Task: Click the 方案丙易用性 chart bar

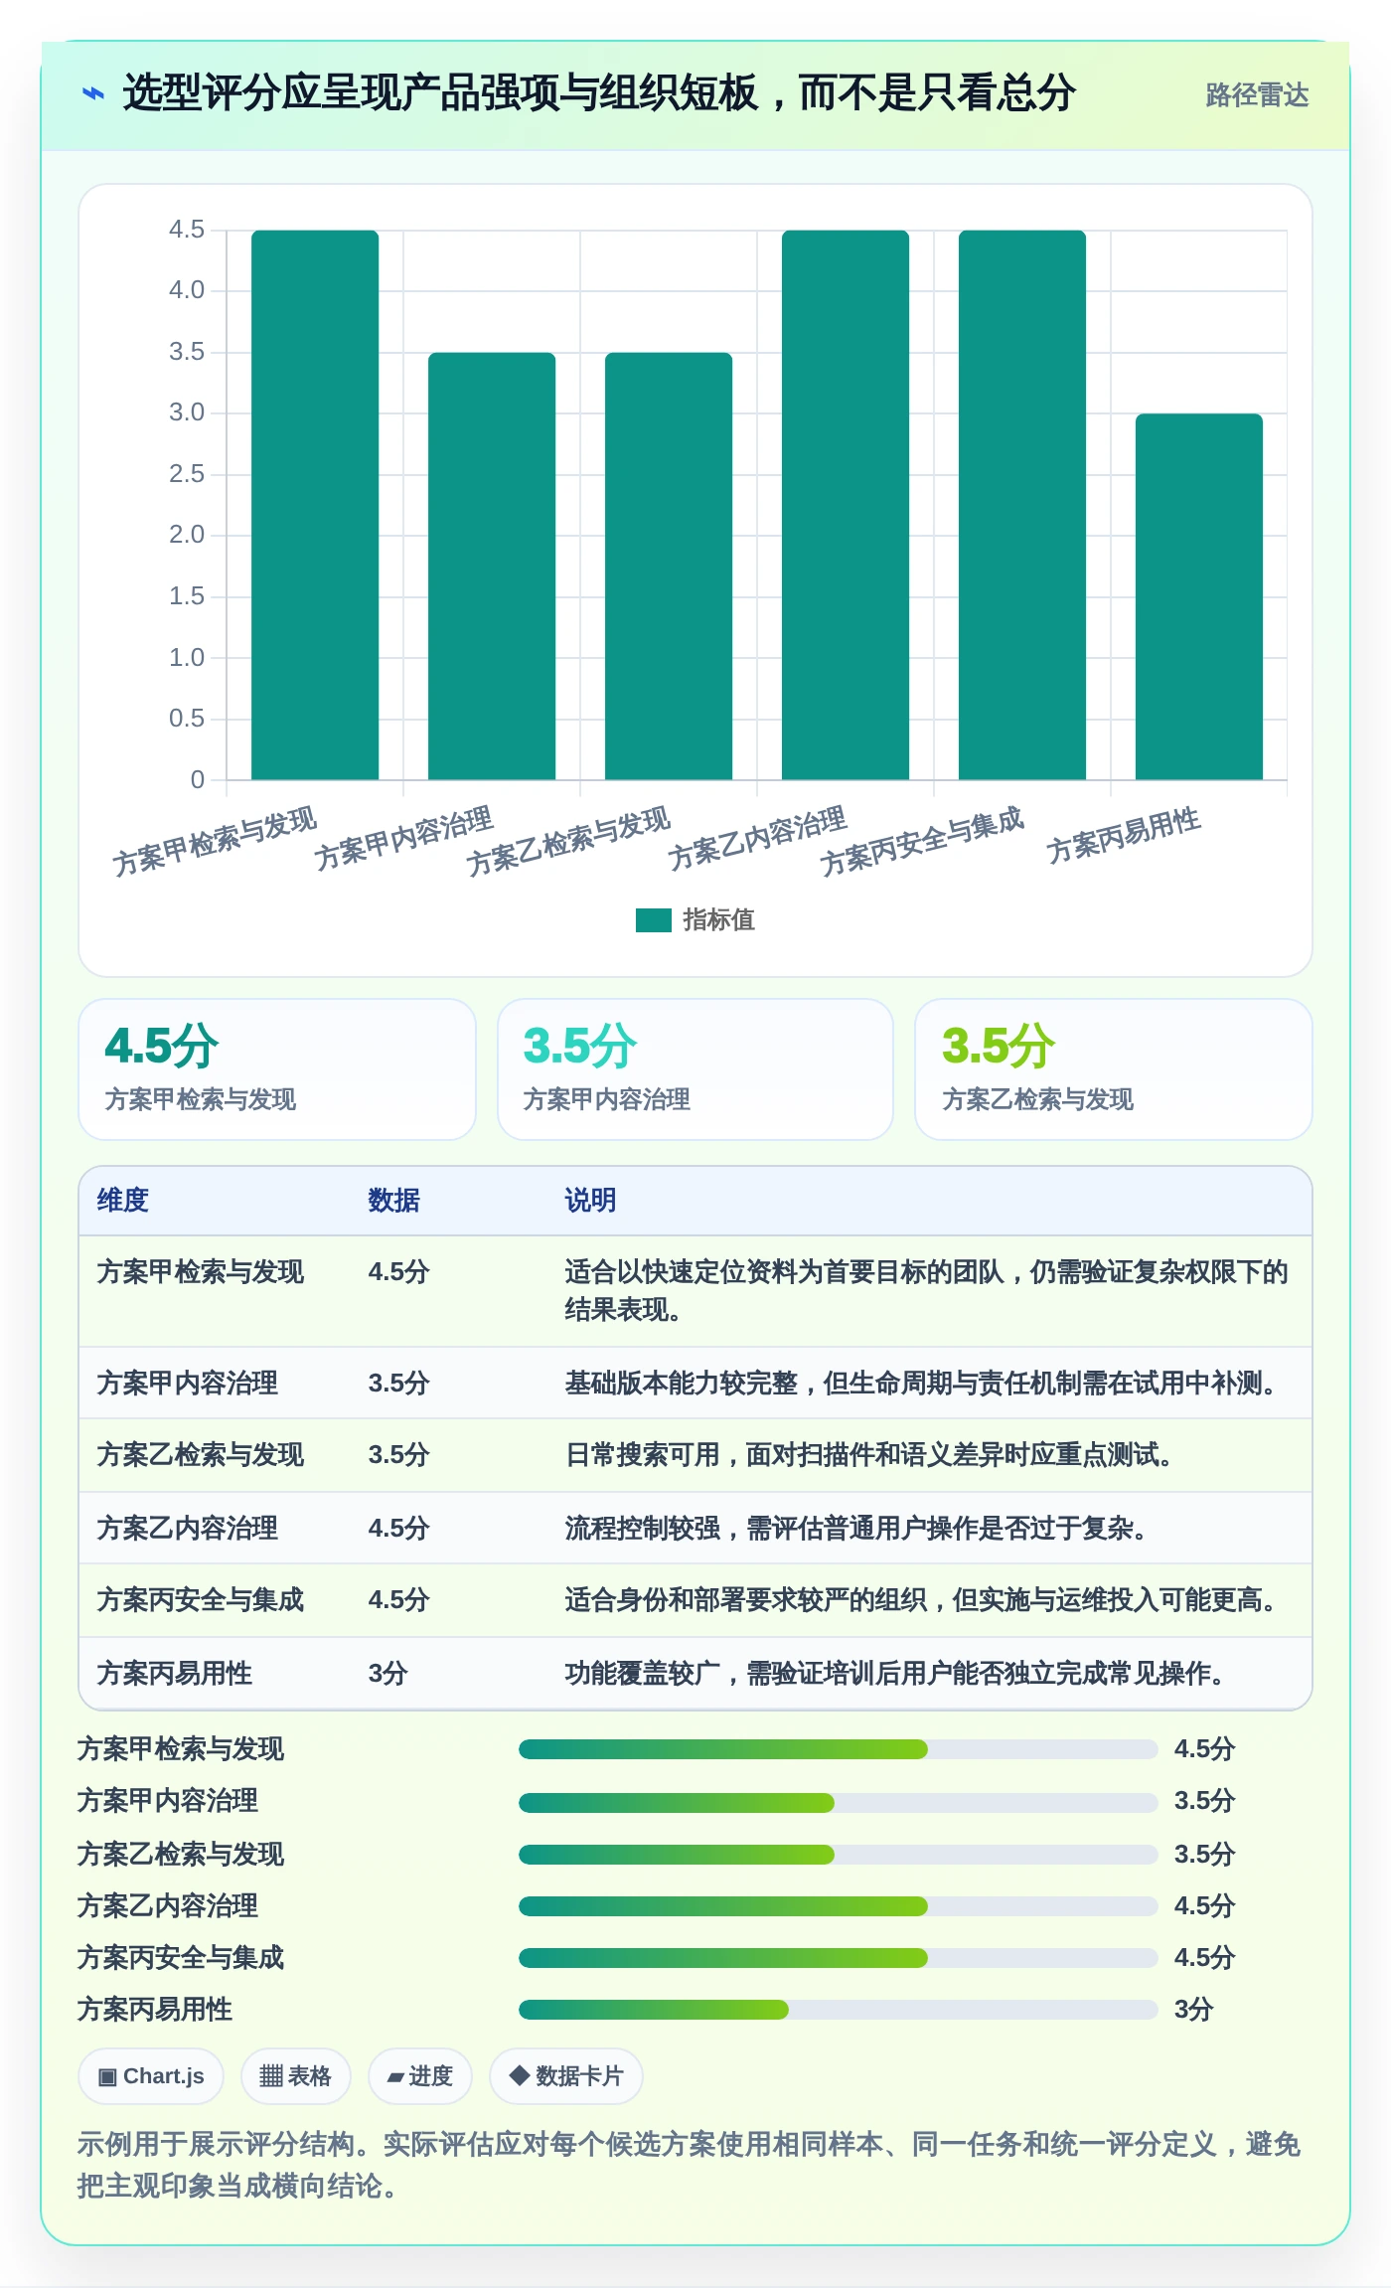Action: 1199,596
